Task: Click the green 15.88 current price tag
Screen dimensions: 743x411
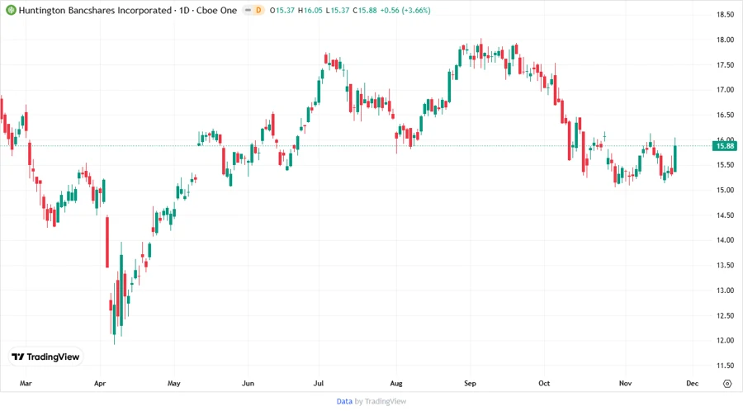Action: pos(725,146)
